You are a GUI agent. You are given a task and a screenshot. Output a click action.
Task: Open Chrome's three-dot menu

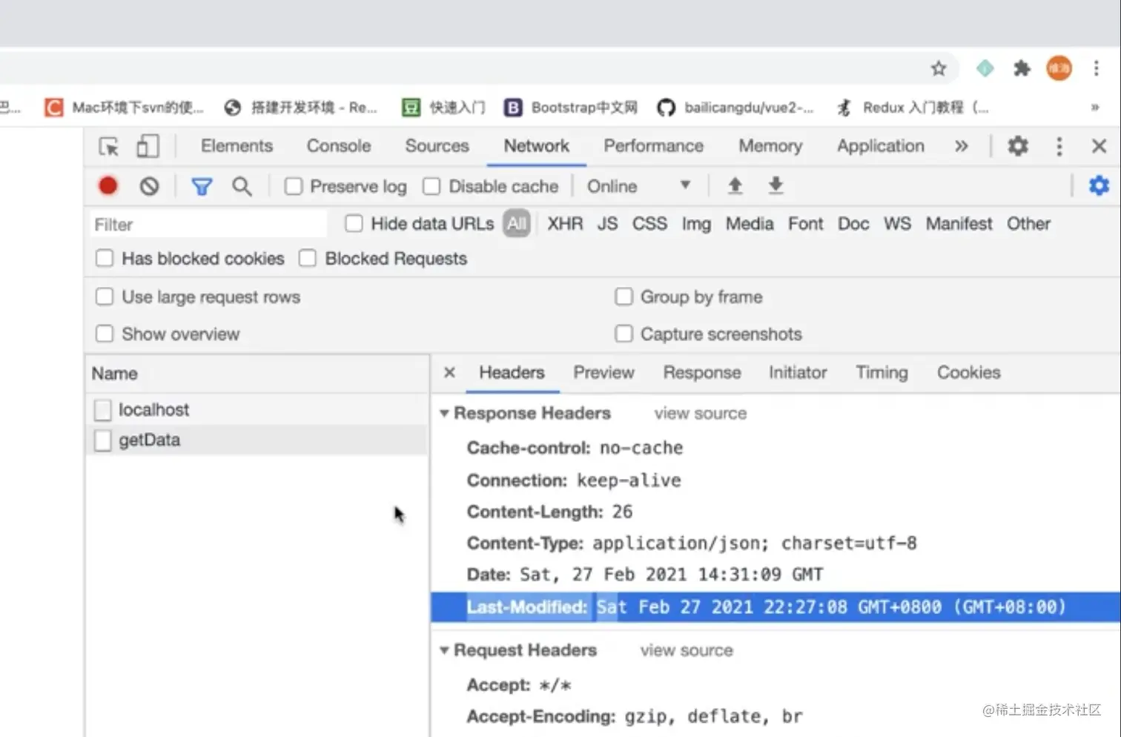1096,69
